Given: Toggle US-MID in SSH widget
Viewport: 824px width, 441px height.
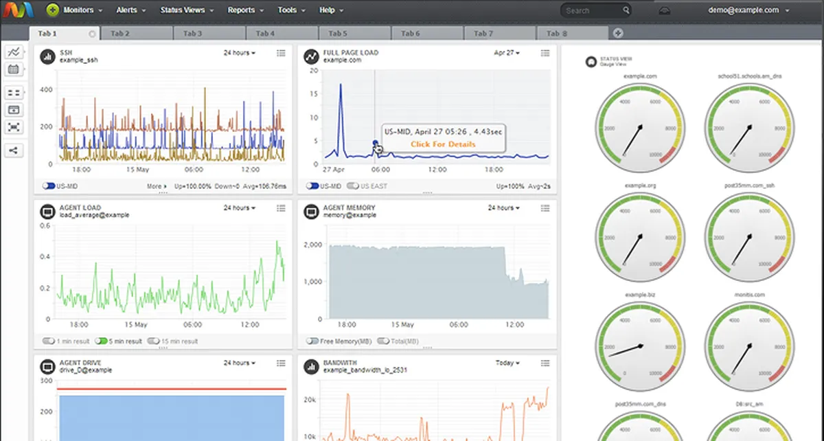Looking at the screenshot, I should (49, 186).
